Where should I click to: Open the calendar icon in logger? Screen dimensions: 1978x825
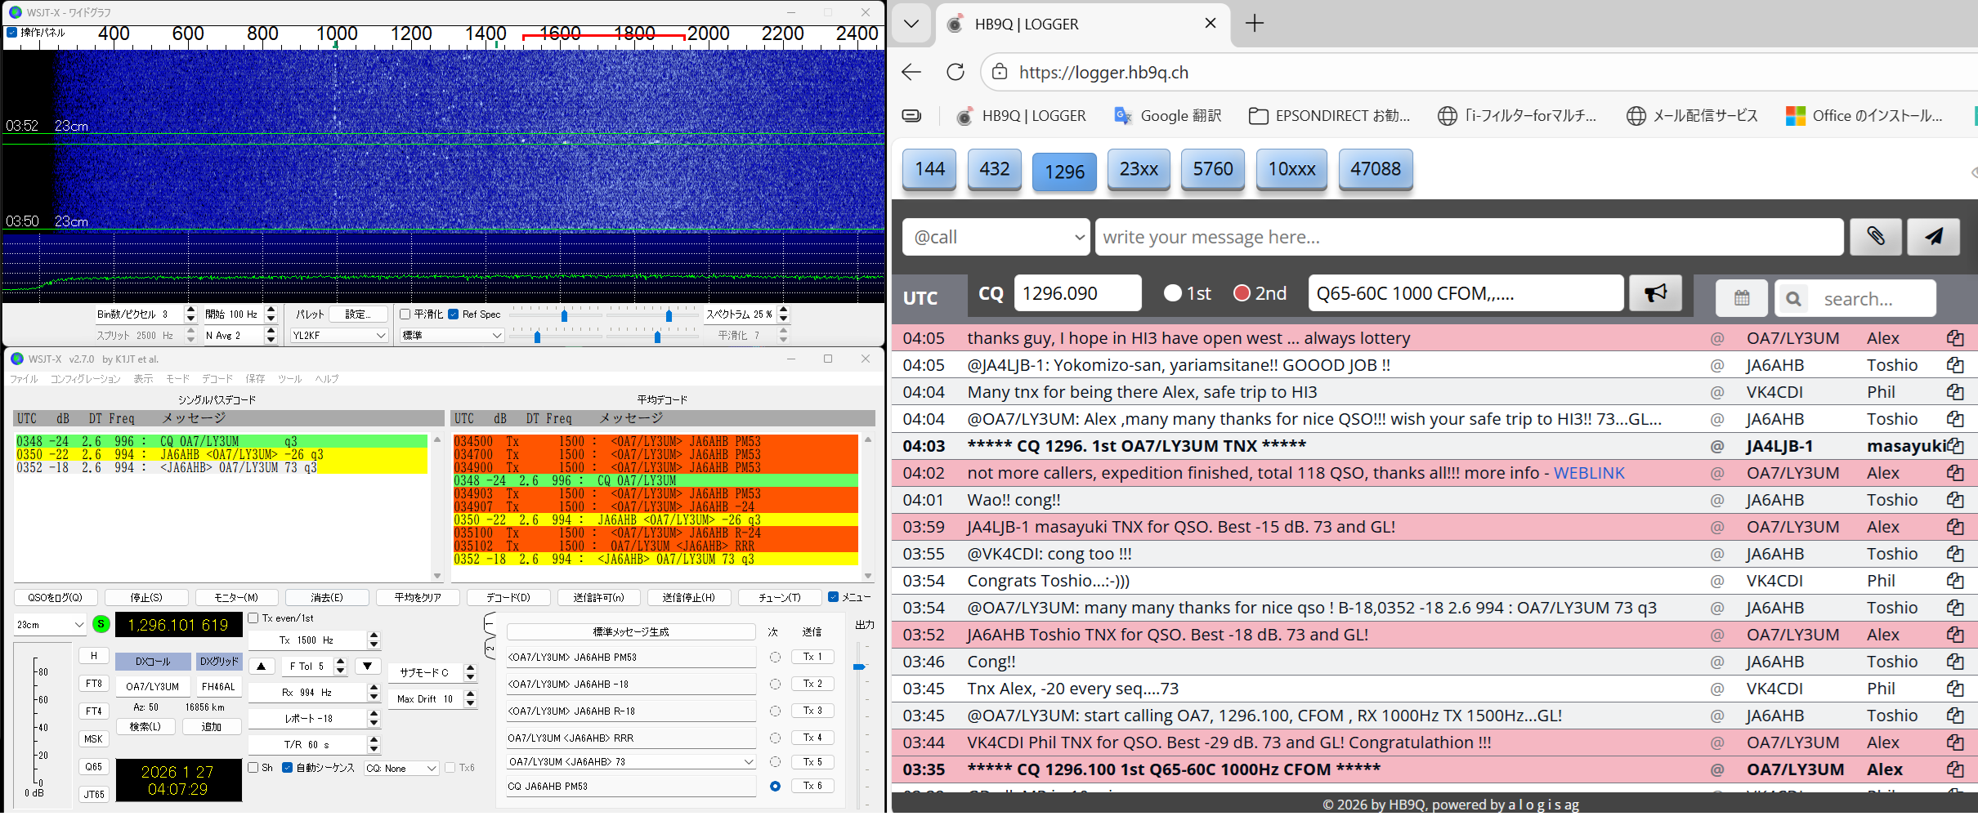click(x=1742, y=298)
